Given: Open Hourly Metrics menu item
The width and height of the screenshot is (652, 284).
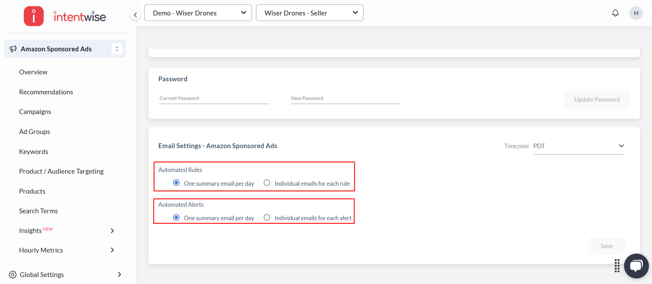Looking at the screenshot, I should coord(41,250).
